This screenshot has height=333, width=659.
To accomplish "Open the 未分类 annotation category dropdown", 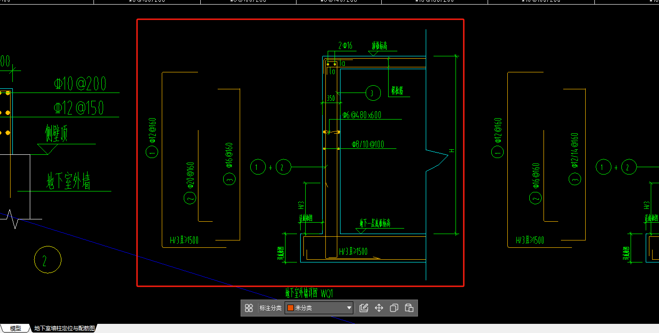I will click(x=319, y=308).
